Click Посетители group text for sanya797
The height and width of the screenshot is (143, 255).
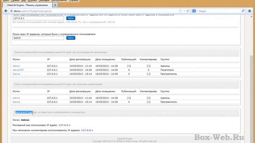(167, 70)
